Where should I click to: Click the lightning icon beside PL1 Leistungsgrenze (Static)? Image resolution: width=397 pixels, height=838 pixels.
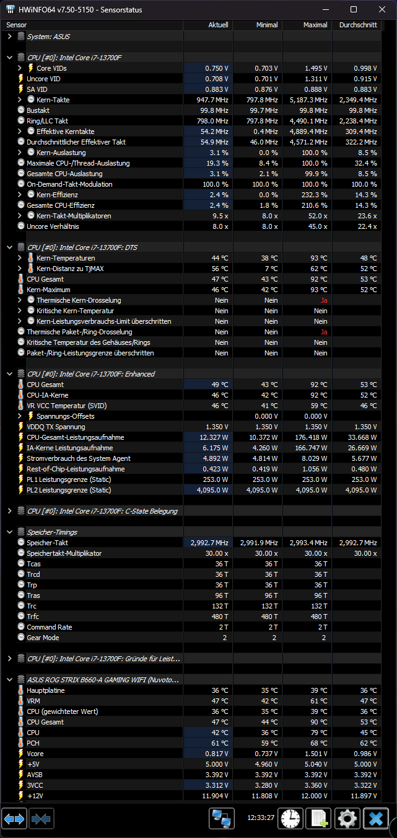22,479
